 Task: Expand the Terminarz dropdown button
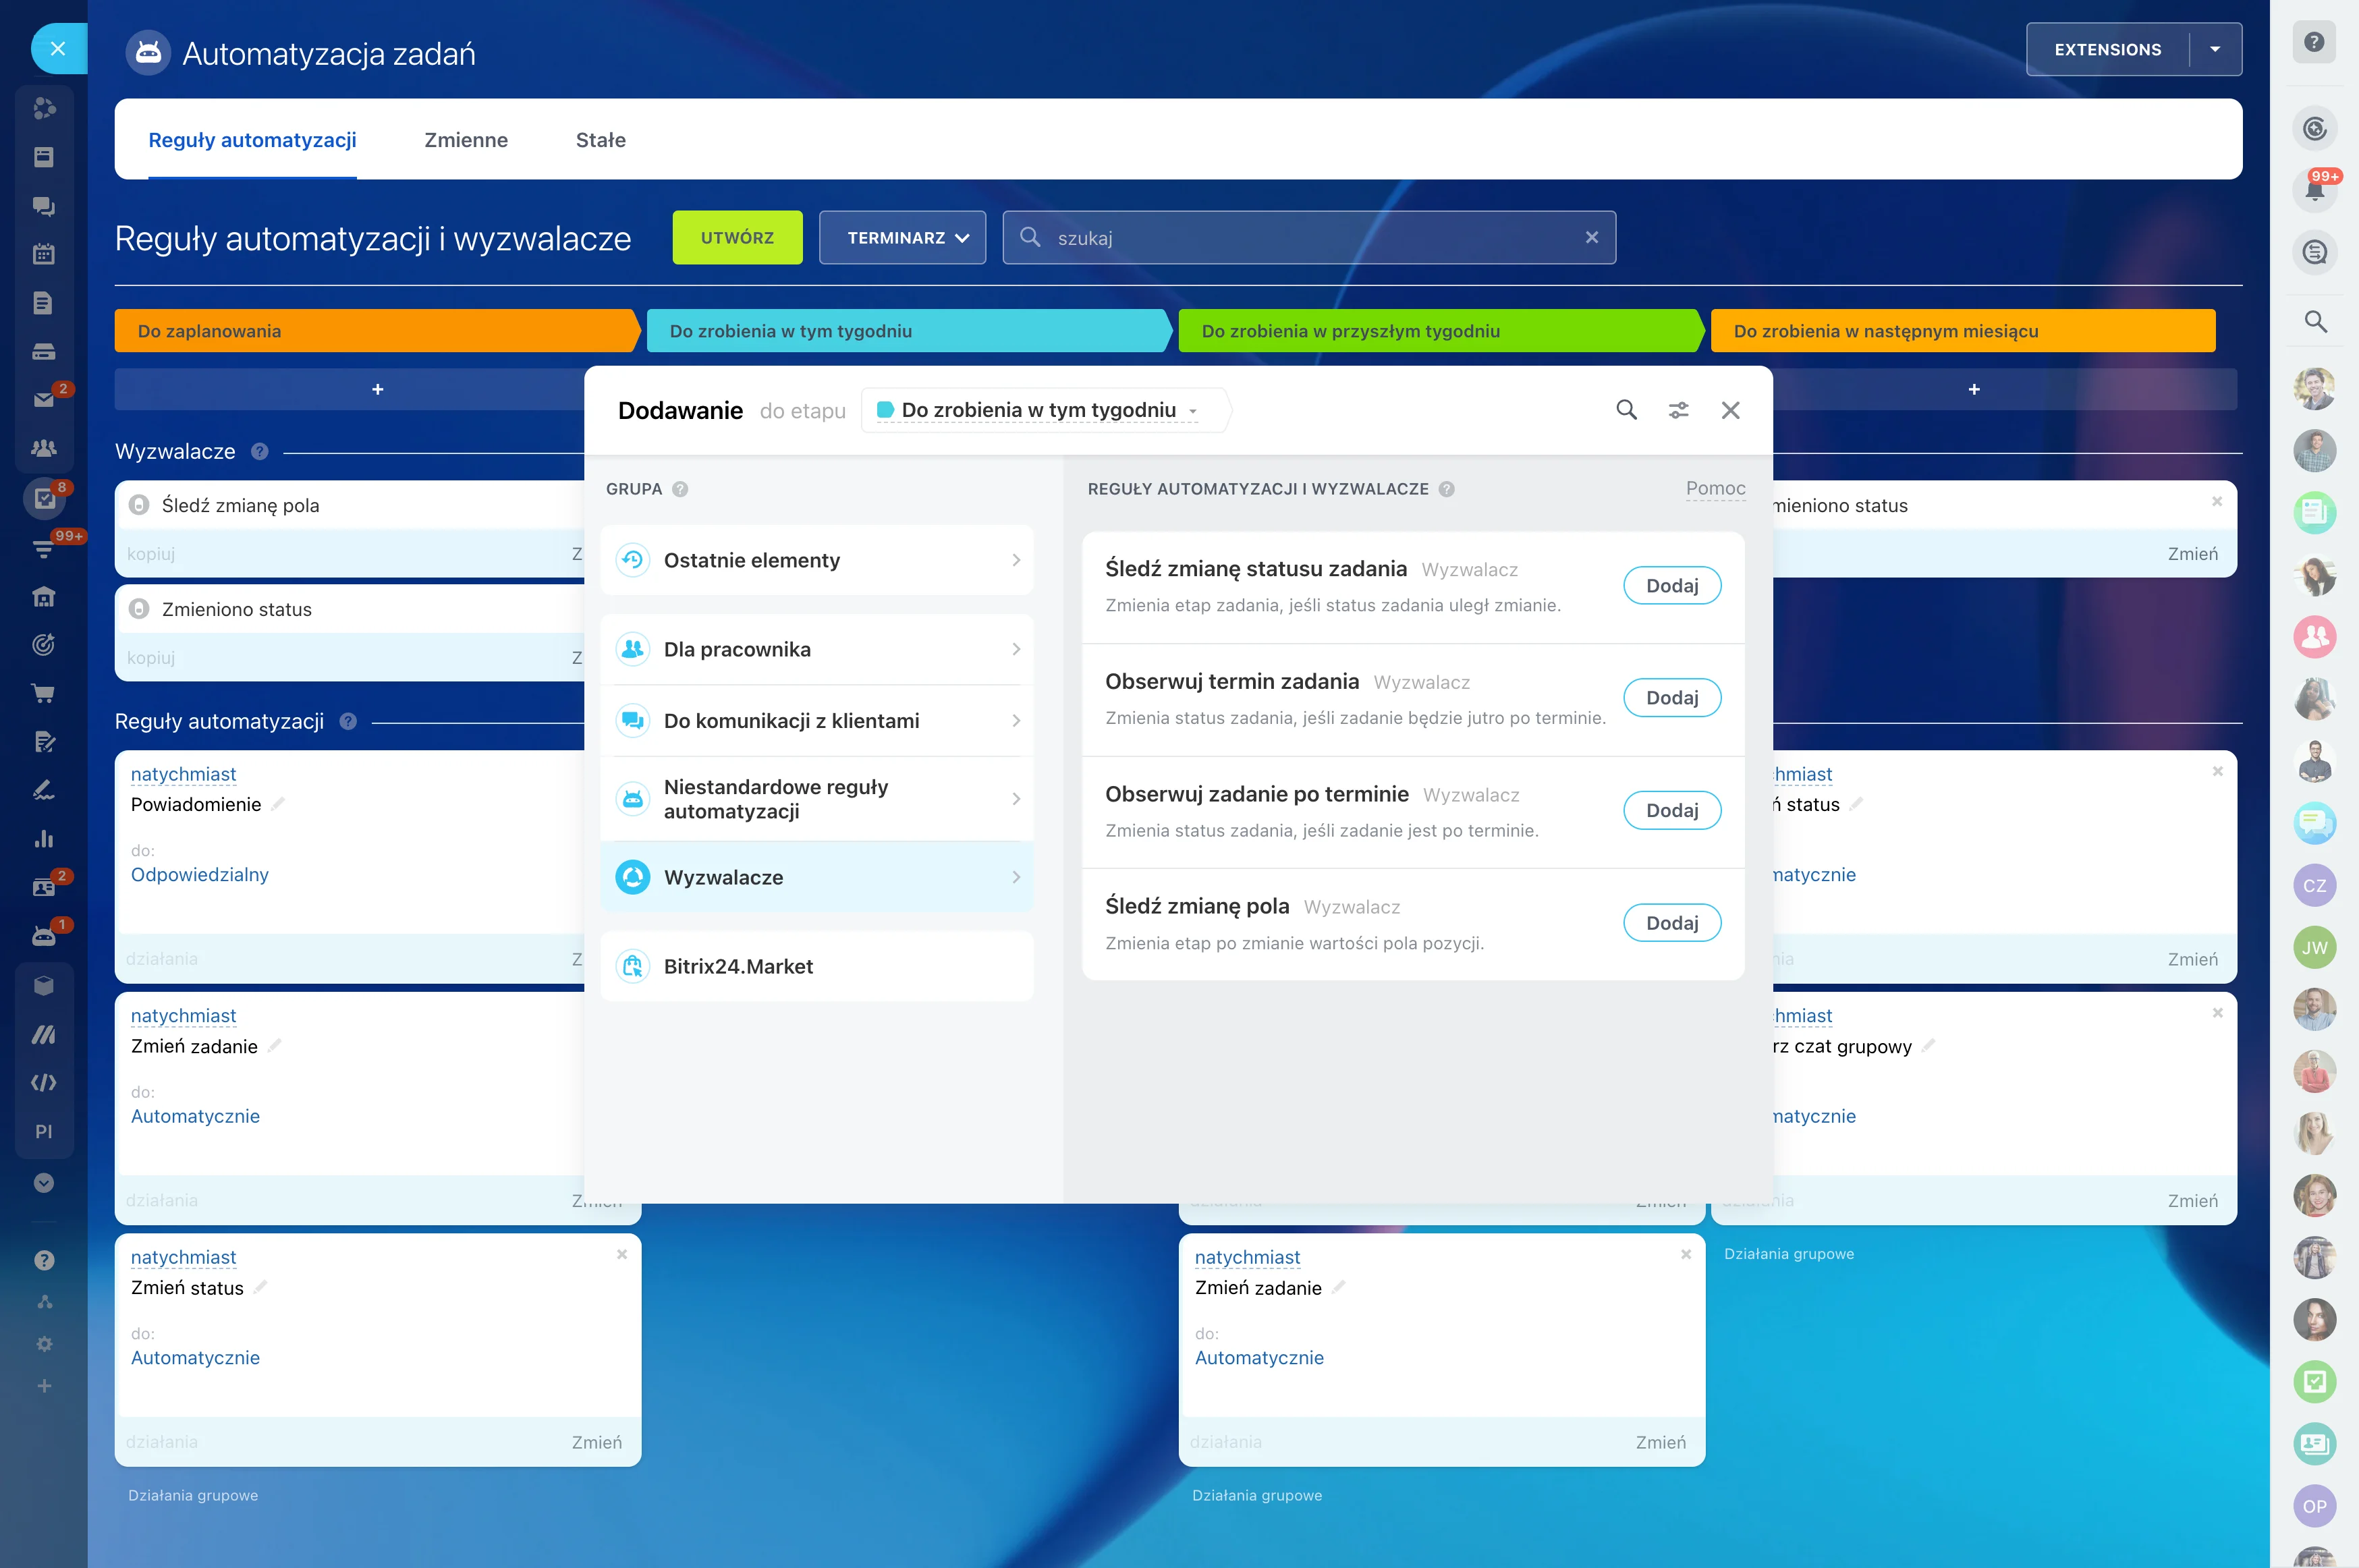click(x=902, y=238)
